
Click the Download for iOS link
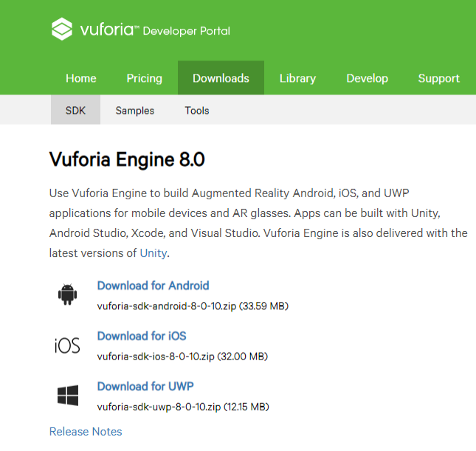click(142, 336)
